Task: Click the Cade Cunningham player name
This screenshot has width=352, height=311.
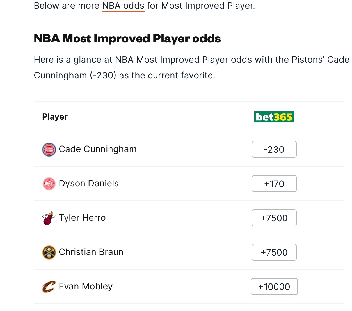Action: [98, 149]
